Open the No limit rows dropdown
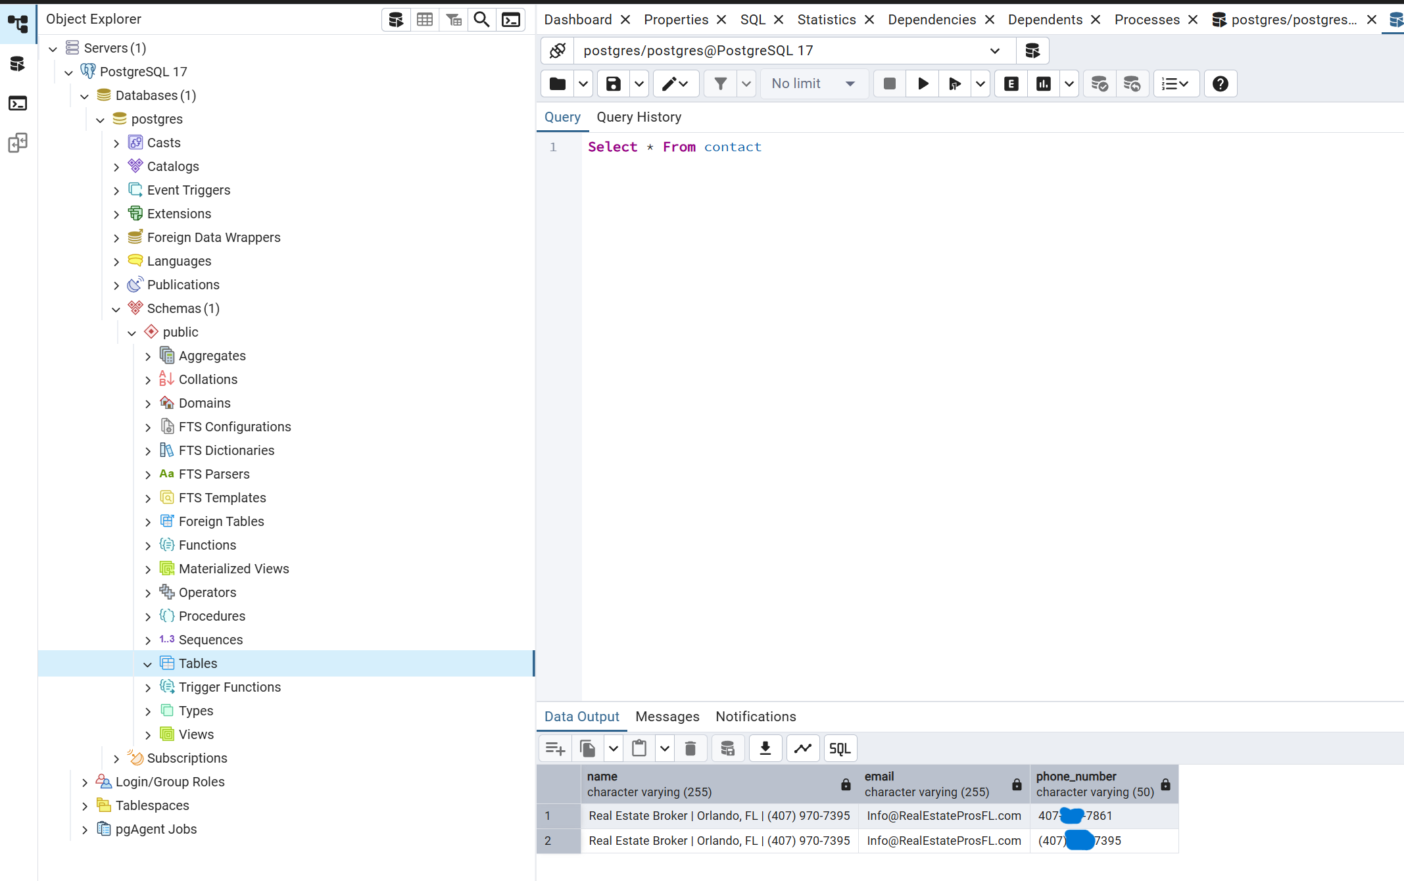1404x881 pixels. point(813,83)
